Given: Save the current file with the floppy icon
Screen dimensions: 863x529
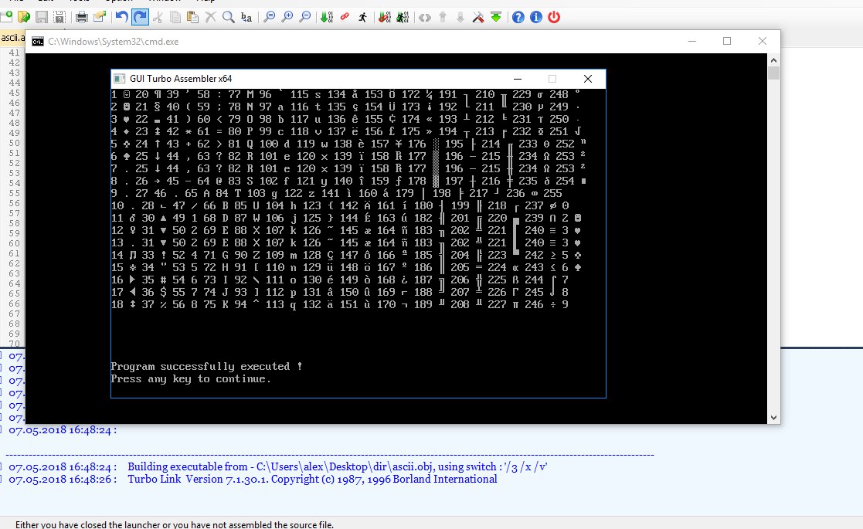Looking at the screenshot, I should (42, 17).
